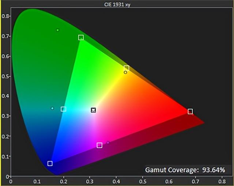Select the measured yellow circle below yellow target

coord(125,72)
